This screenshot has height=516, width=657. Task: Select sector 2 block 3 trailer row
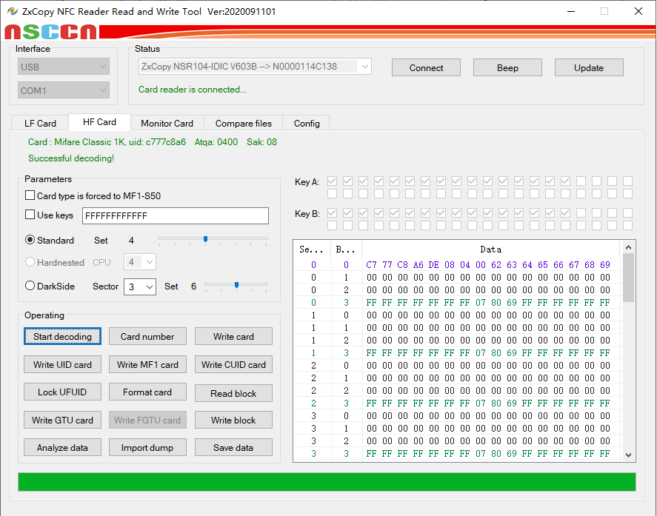click(x=457, y=403)
